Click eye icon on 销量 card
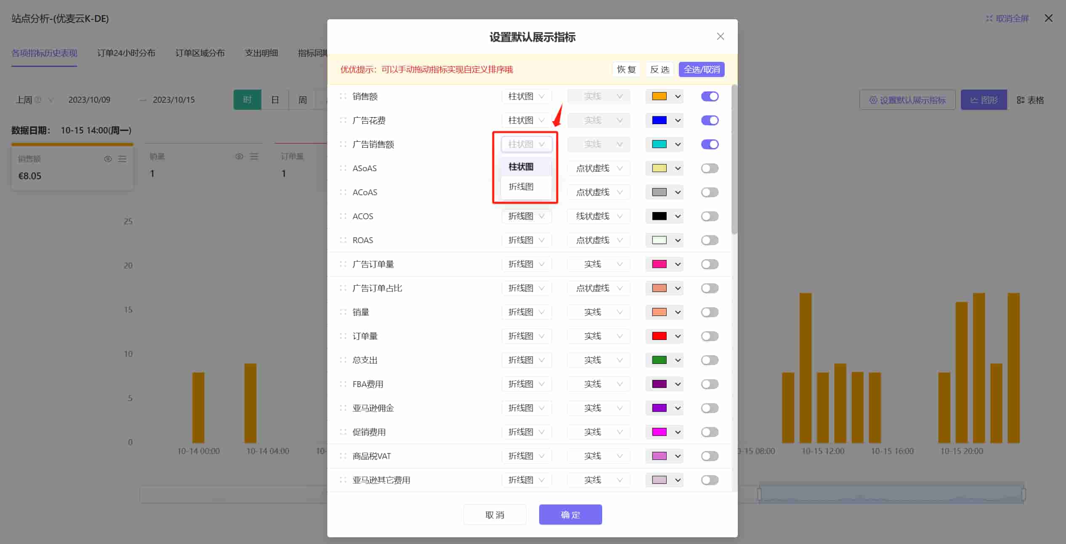 click(239, 157)
